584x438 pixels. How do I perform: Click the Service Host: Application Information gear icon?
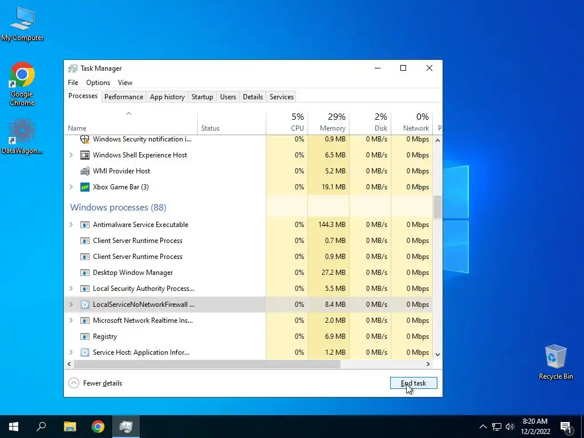point(85,352)
